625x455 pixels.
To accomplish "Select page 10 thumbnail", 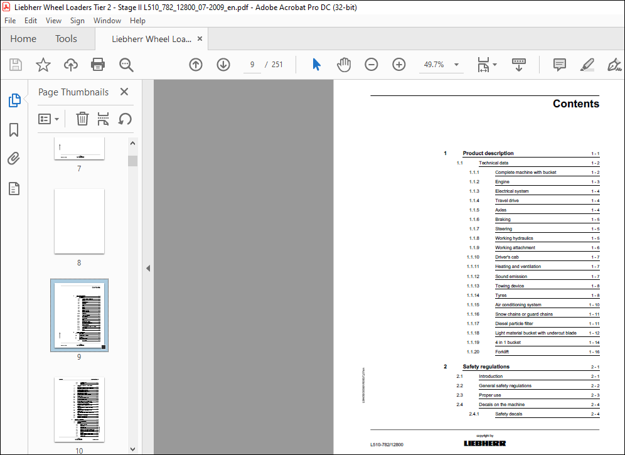I will [x=79, y=410].
